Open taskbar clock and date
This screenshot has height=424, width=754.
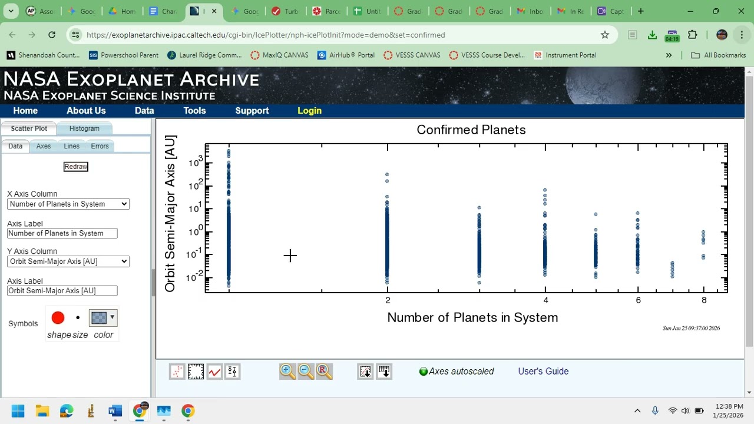[x=728, y=410]
